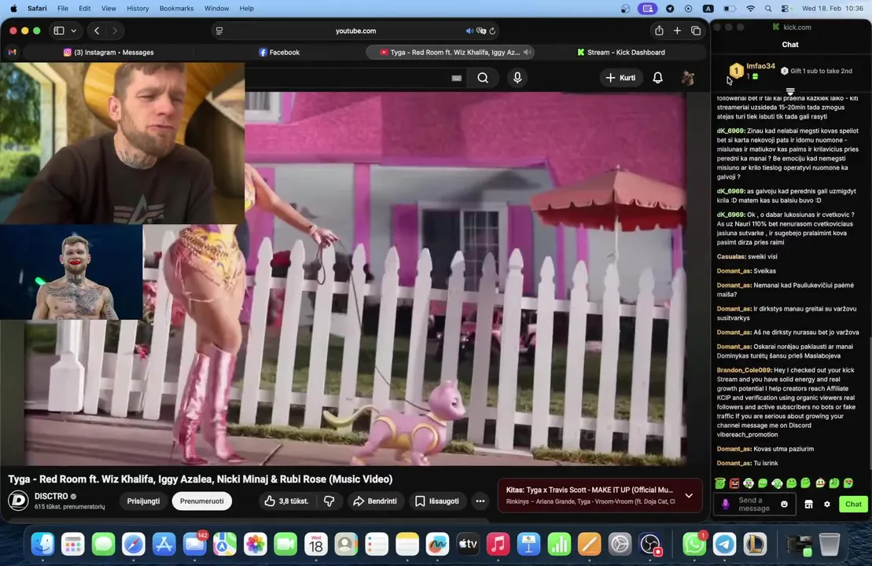This screenshot has width=872, height=566.
Task: Open YouTube notifications bell
Action: coord(657,78)
